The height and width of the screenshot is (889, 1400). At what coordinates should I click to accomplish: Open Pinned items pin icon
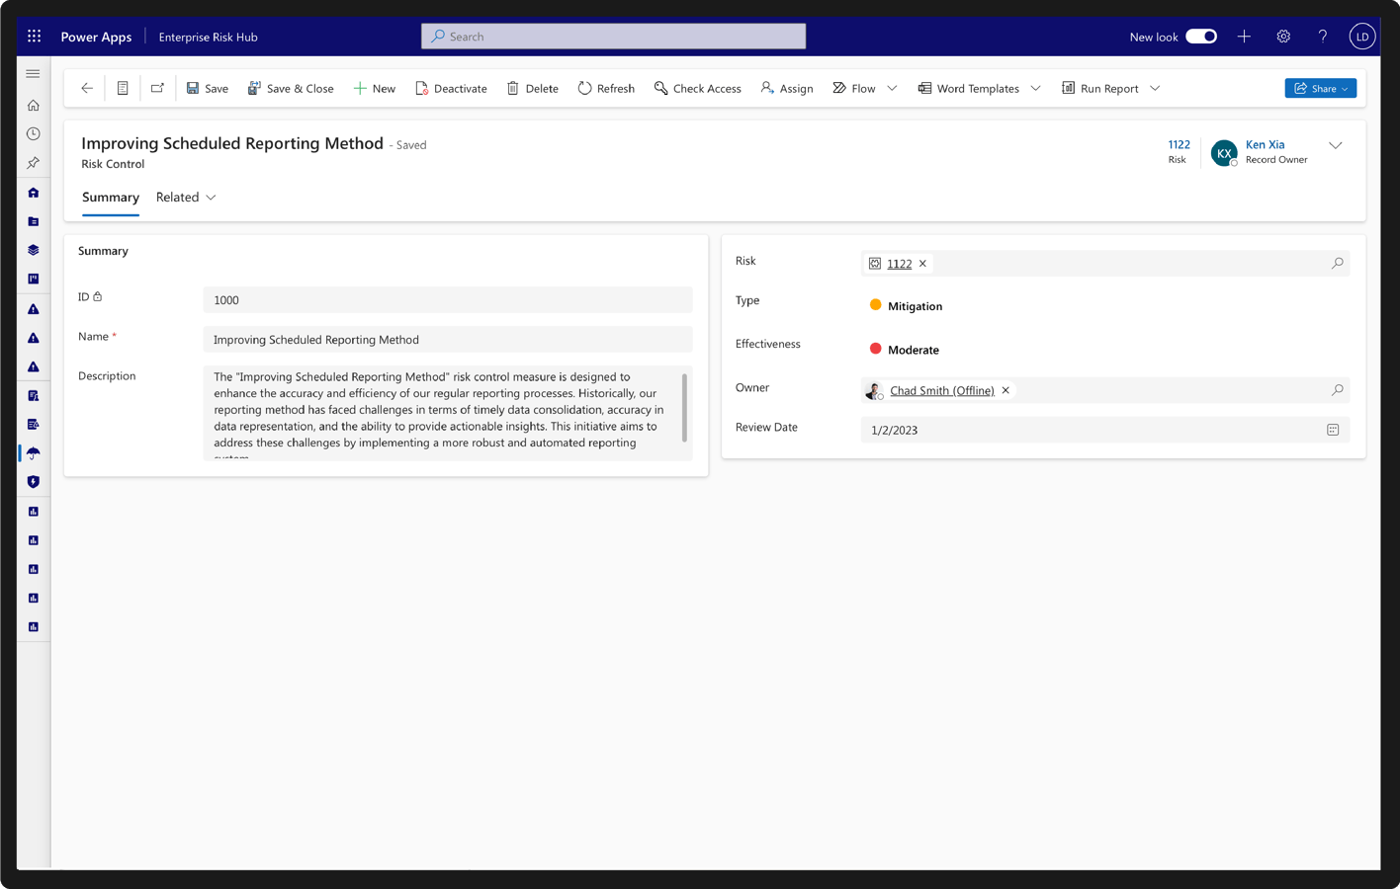pyautogui.click(x=33, y=162)
